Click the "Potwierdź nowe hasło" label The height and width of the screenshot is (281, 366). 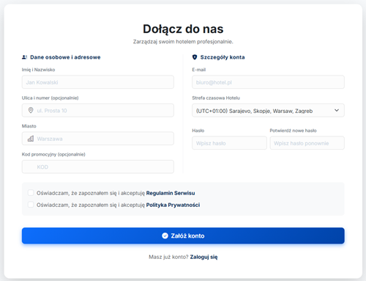[x=293, y=131]
